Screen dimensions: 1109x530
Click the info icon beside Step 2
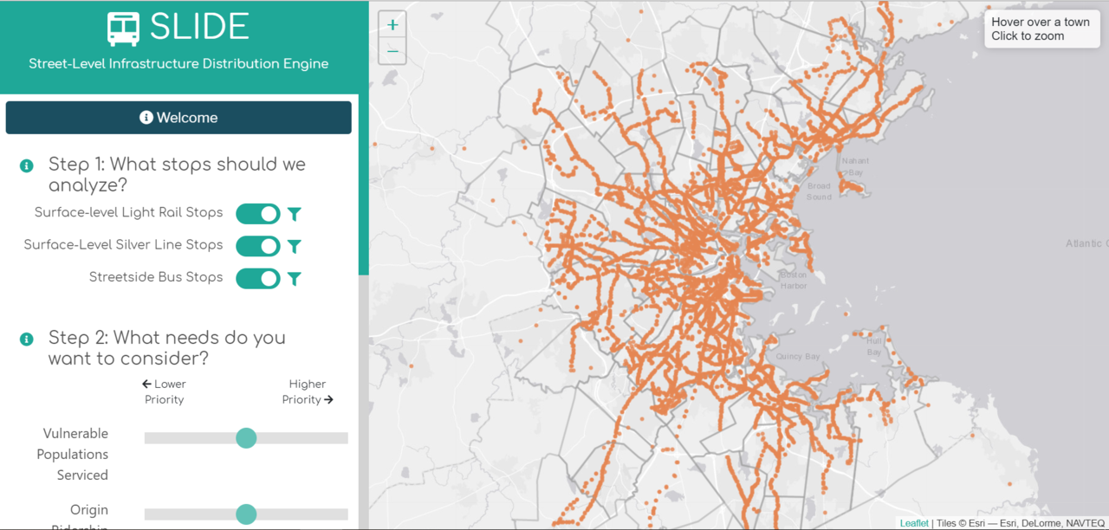(27, 339)
